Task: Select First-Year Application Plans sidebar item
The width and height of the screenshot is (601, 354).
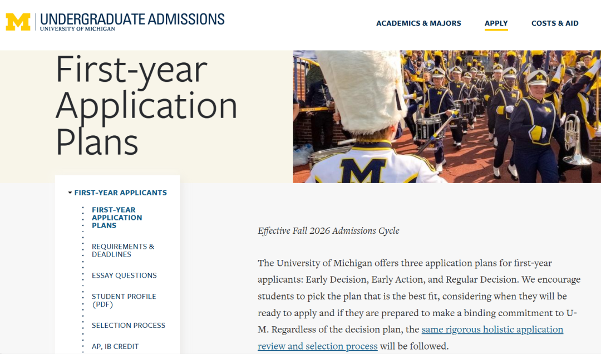Action: pos(117,218)
